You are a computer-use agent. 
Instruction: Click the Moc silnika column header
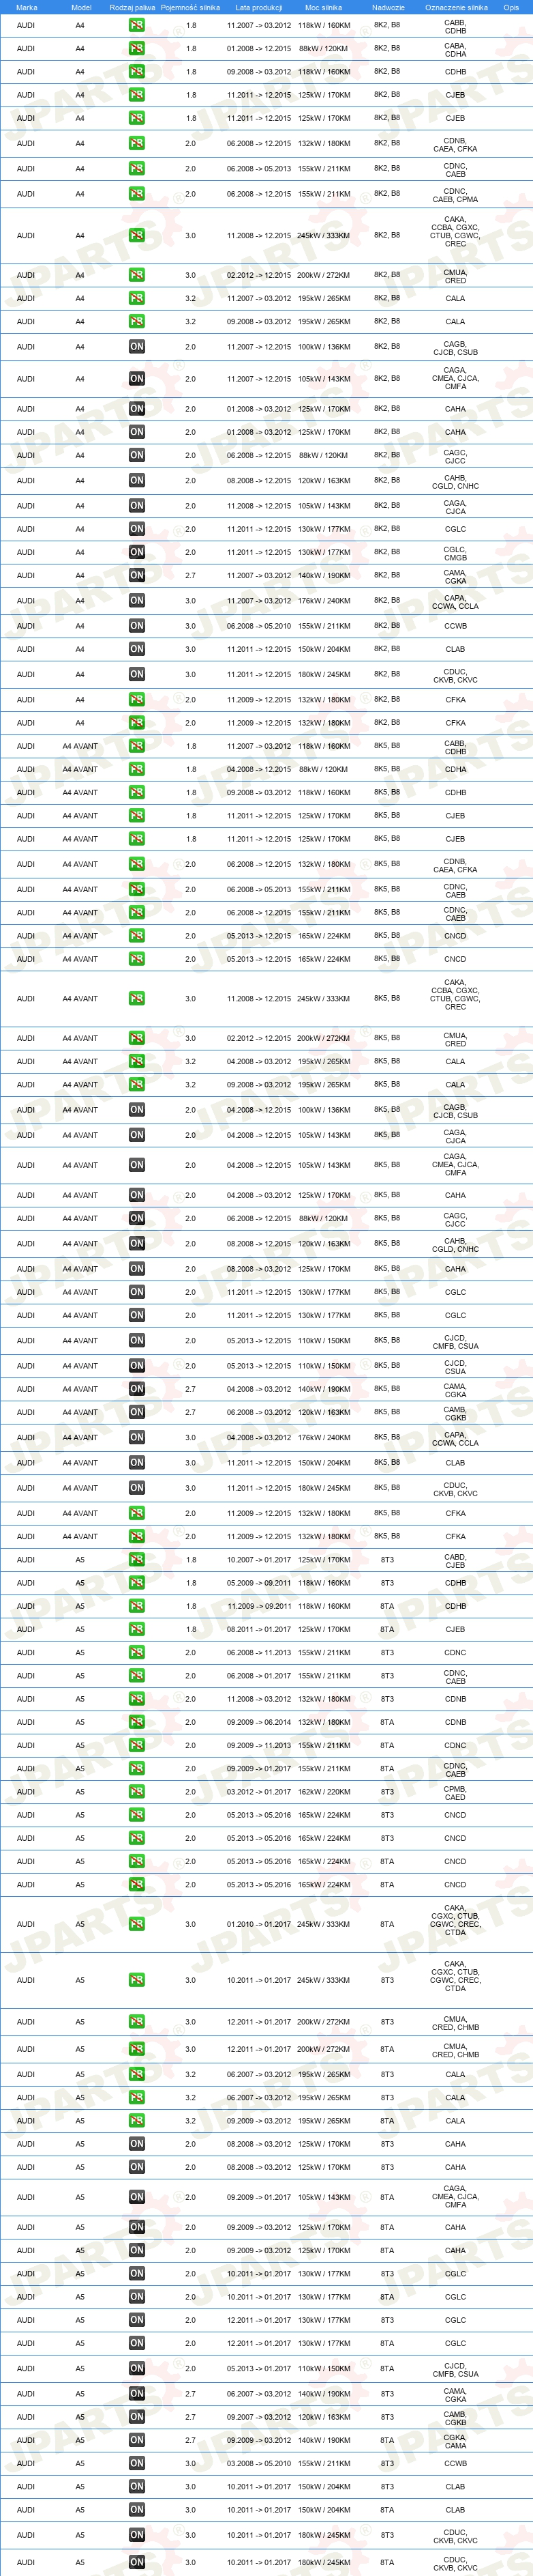[323, 7]
